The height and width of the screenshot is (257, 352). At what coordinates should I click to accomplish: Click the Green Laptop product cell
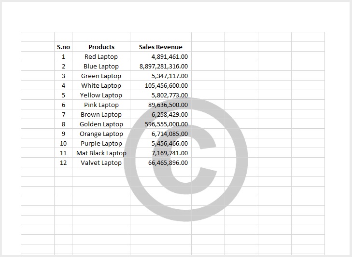pos(101,76)
